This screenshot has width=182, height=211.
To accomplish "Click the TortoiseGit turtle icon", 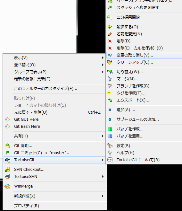I will [7, 160].
